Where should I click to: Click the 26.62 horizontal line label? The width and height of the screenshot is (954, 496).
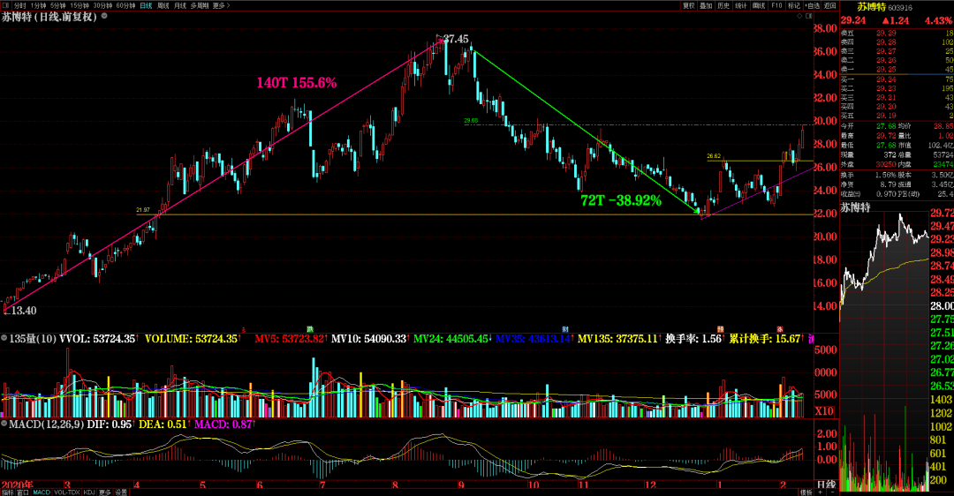(714, 156)
